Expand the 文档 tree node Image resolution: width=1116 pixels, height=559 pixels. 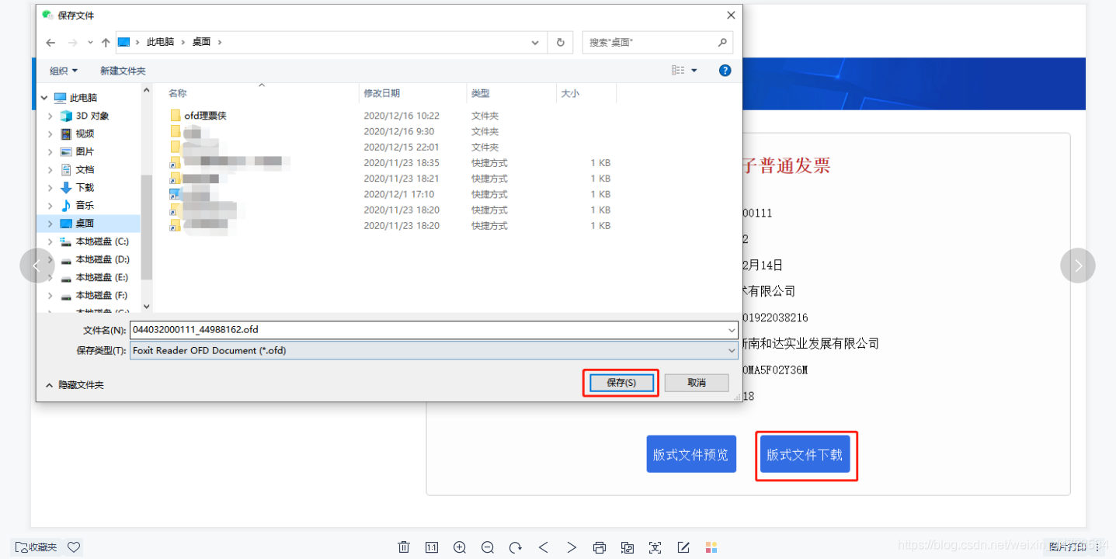point(50,169)
